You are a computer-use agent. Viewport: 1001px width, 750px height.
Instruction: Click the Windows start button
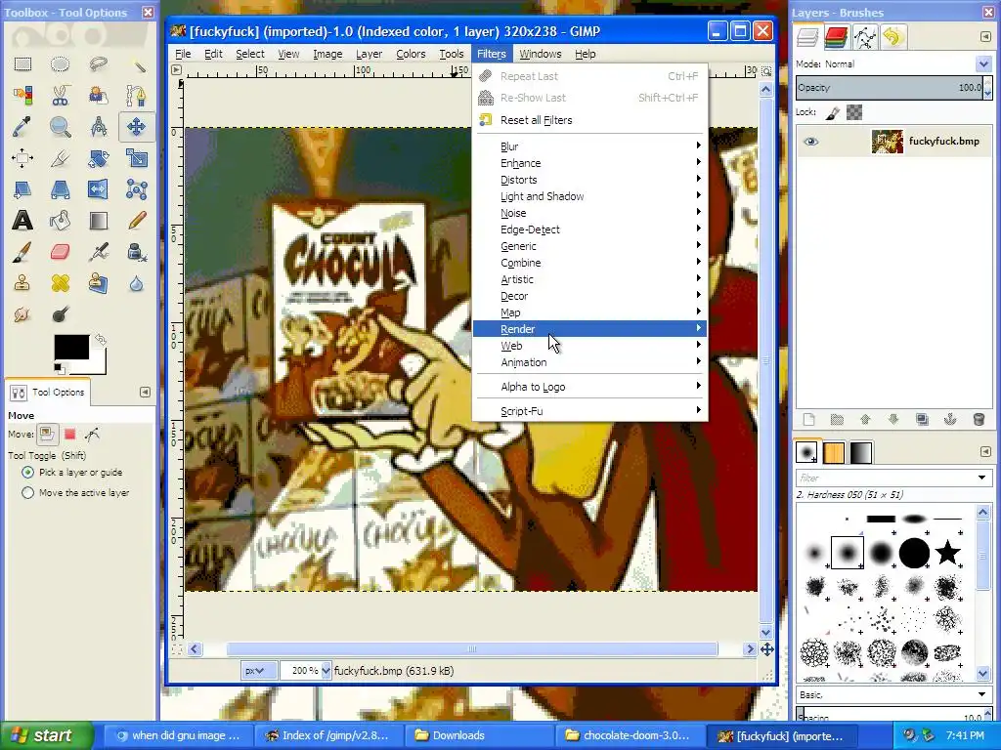click(x=46, y=735)
